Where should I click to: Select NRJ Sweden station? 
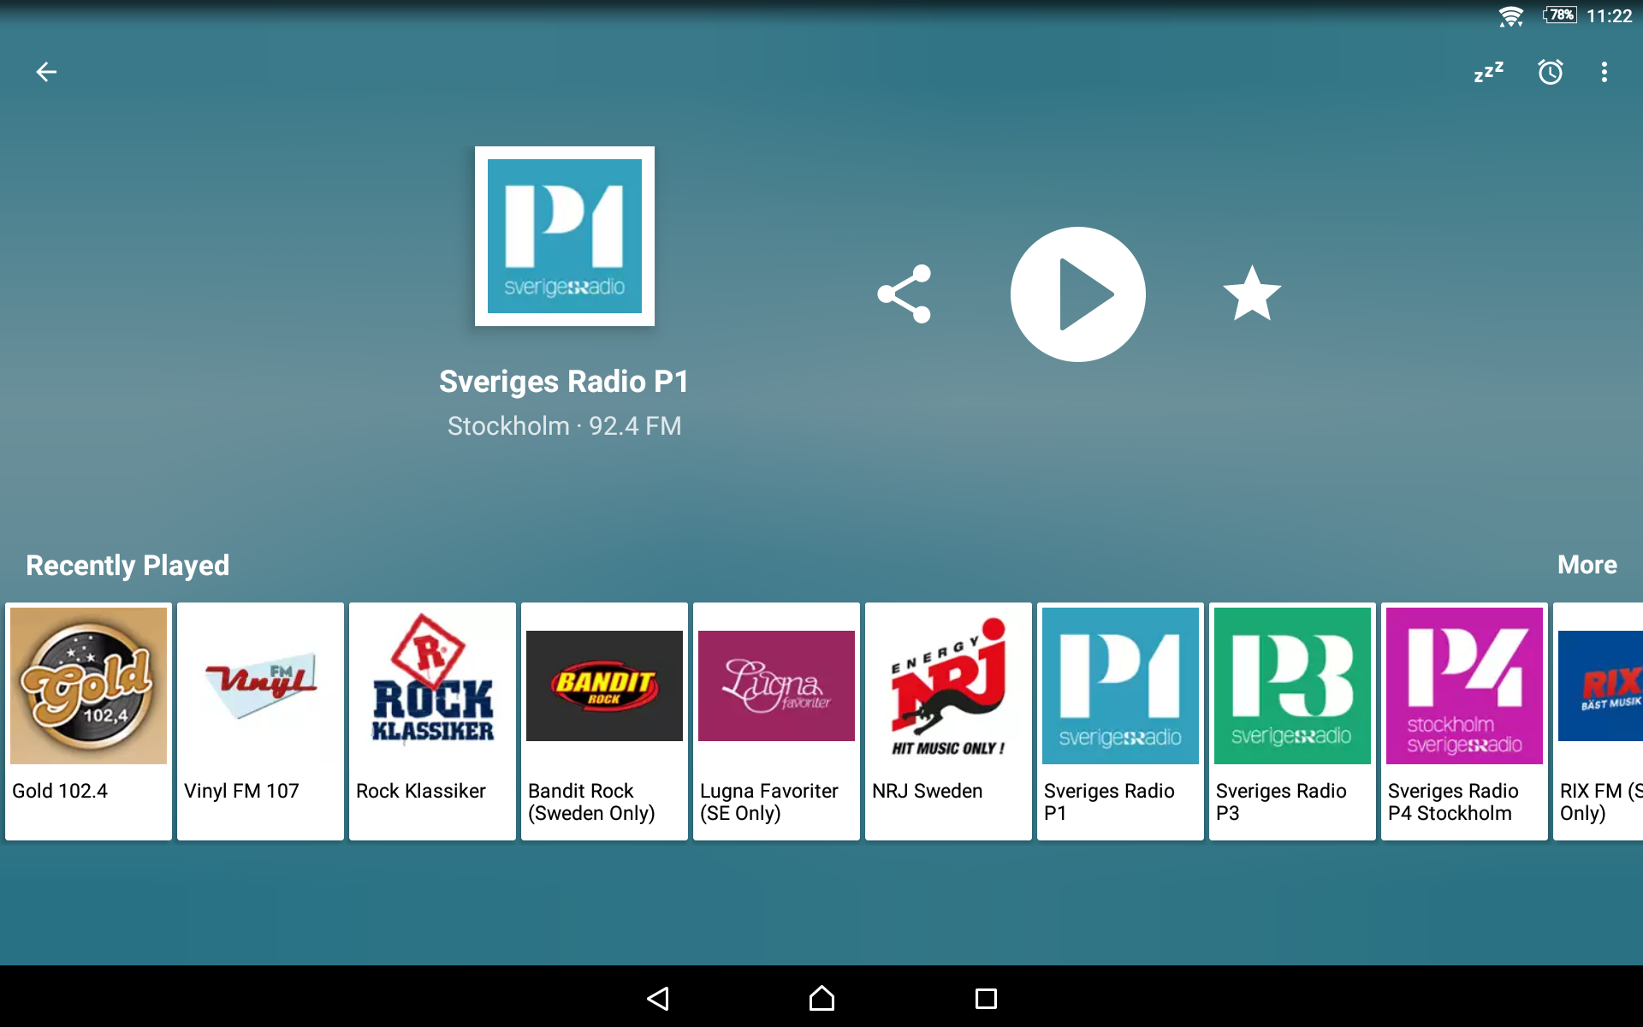[948, 721]
